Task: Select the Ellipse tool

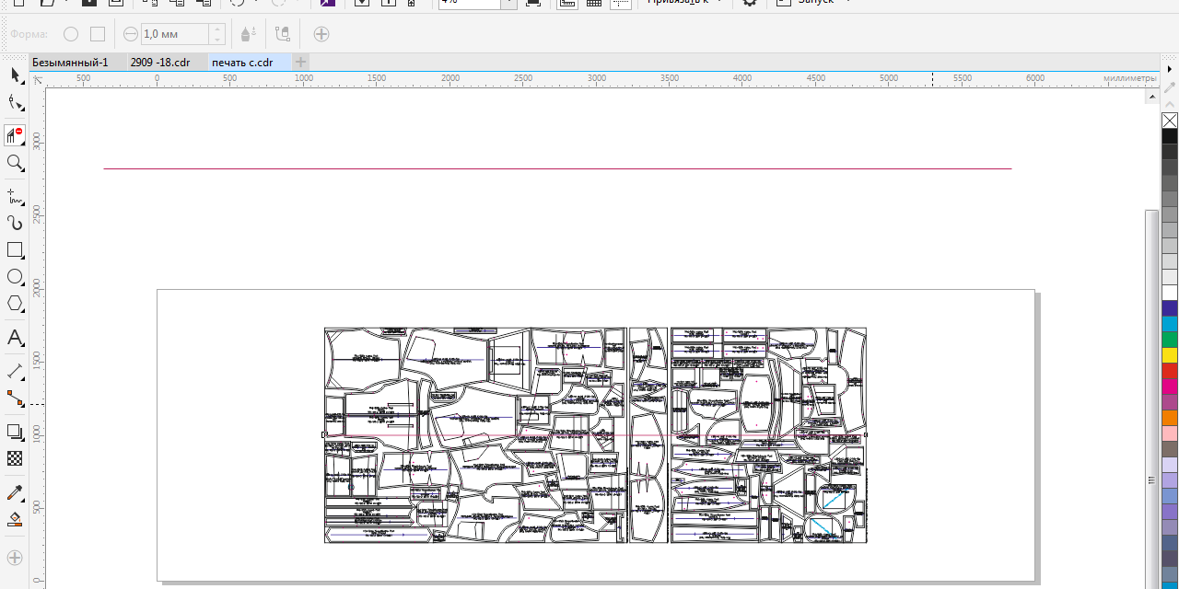Action: click(15, 277)
